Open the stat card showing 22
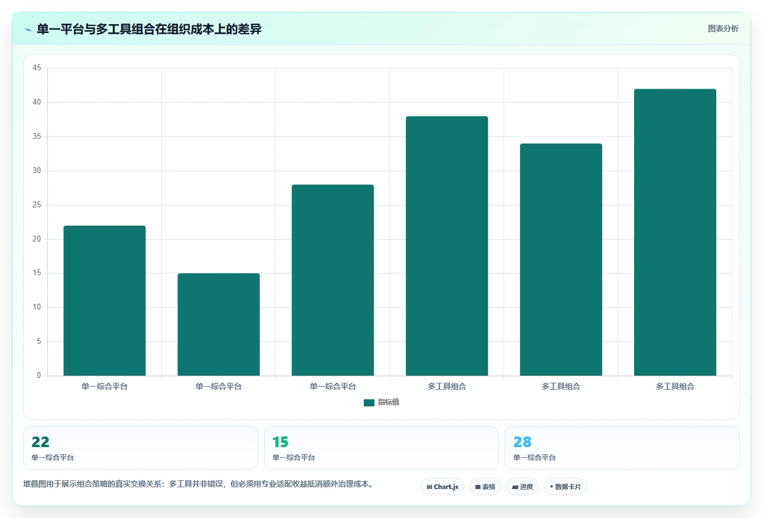This screenshot has height=518, width=763. 141,448
